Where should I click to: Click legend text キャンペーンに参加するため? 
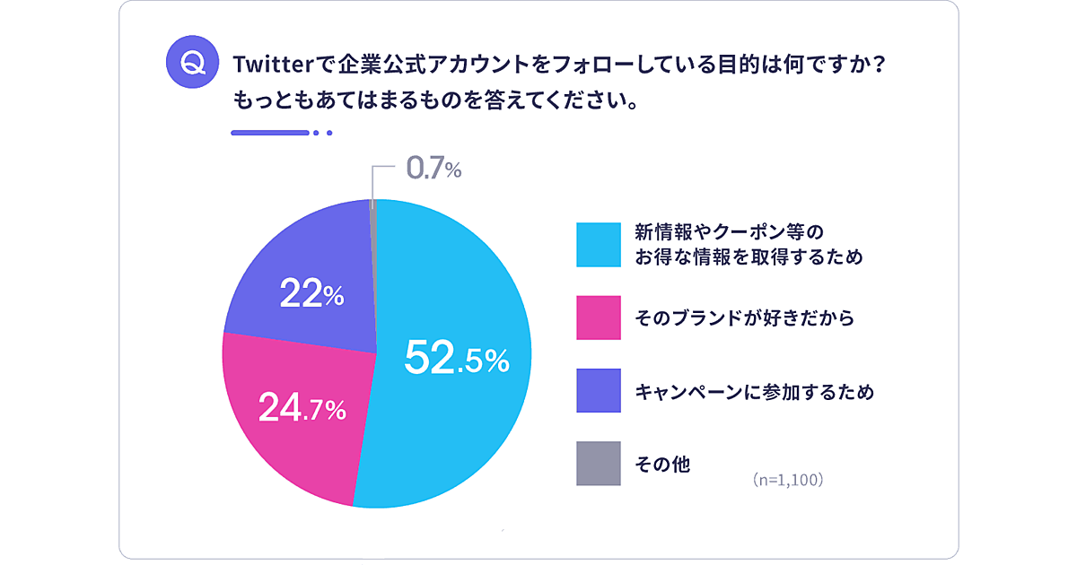click(754, 392)
